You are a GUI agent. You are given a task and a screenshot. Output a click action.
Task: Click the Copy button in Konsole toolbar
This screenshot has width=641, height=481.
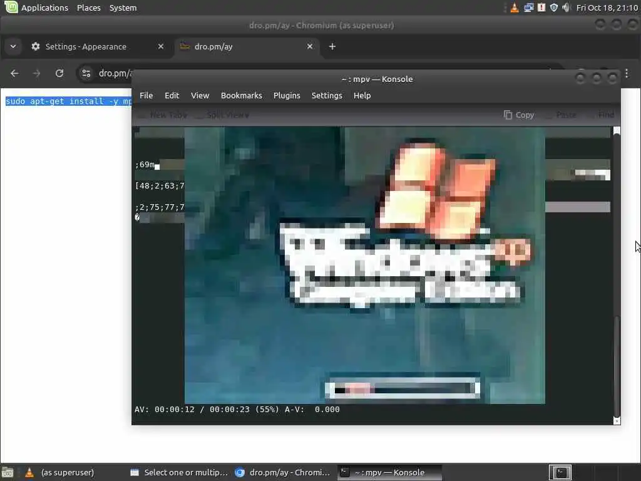519,115
